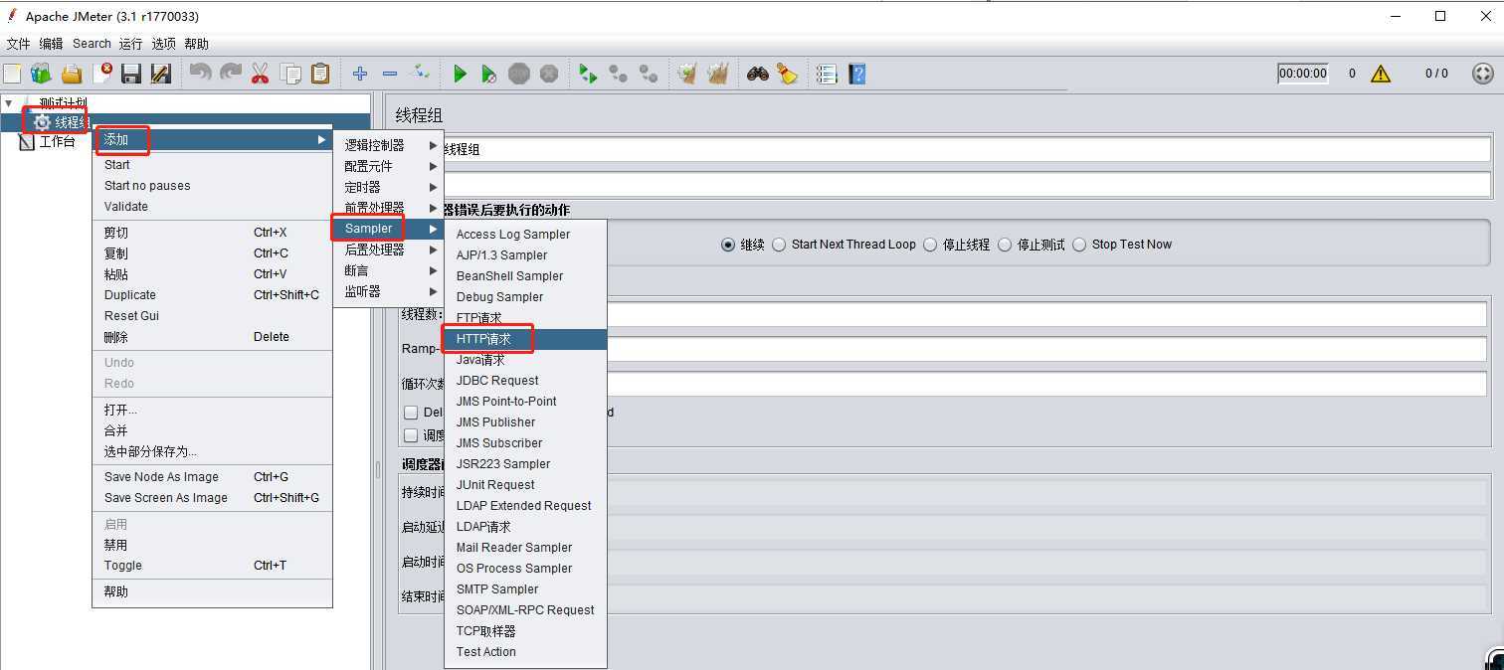Screen dimensions: 1504x670
Task: Click the Expand All plus toolbar icon
Action: click(360, 74)
